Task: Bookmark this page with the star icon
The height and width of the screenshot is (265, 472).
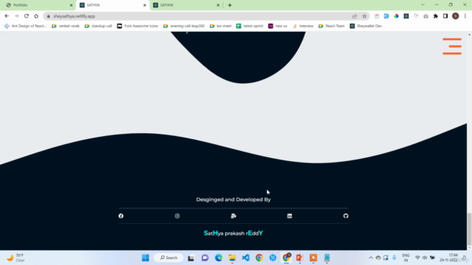Action: click(364, 16)
